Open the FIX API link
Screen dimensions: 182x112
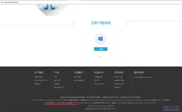coord(97,80)
